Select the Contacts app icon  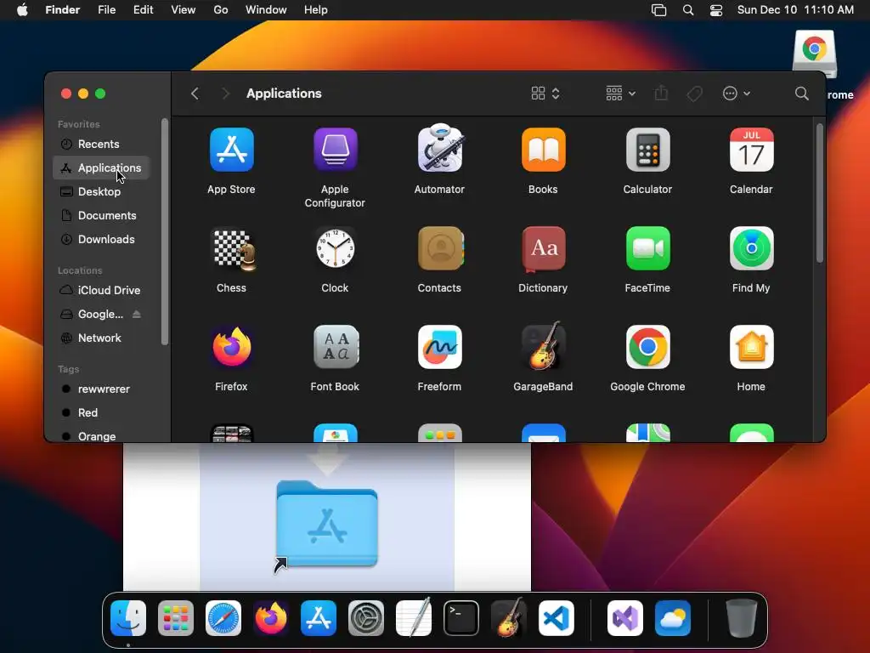(439, 249)
